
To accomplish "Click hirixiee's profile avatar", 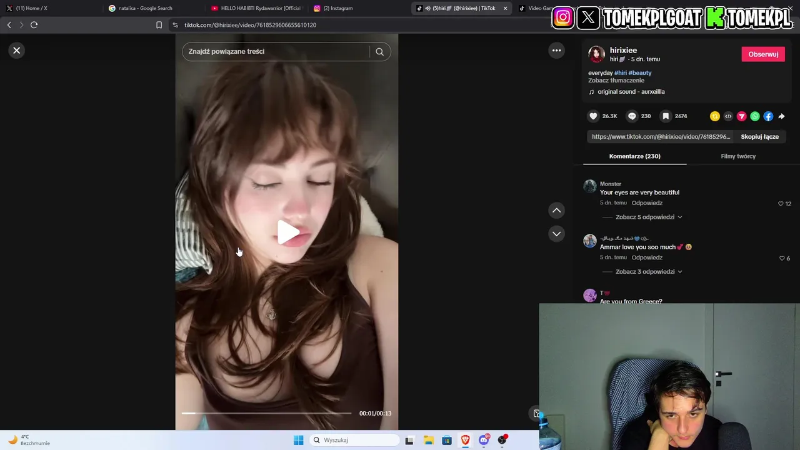I will [596, 54].
